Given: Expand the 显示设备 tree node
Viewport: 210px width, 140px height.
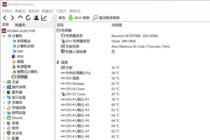Looking at the screenshot, I should [x=4, y=98].
